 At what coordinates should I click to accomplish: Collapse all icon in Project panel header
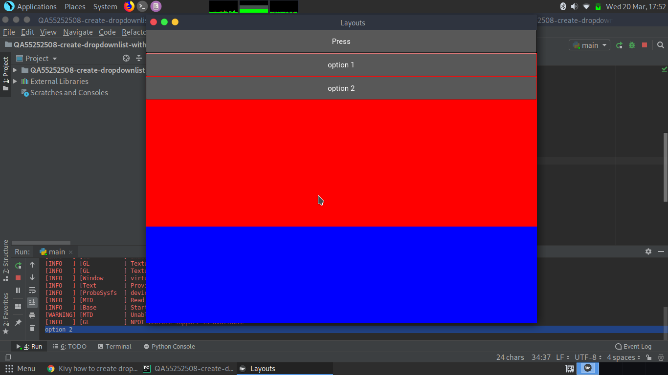coord(139,58)
